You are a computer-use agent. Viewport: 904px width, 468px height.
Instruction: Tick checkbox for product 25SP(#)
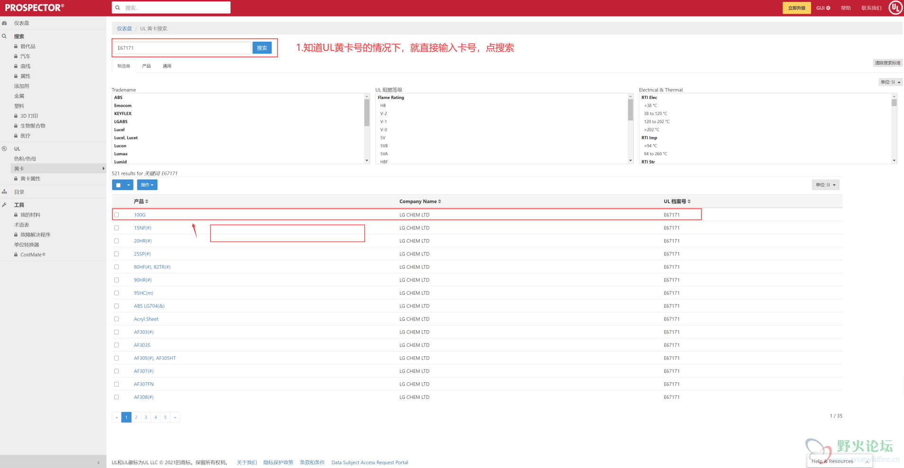116,254
